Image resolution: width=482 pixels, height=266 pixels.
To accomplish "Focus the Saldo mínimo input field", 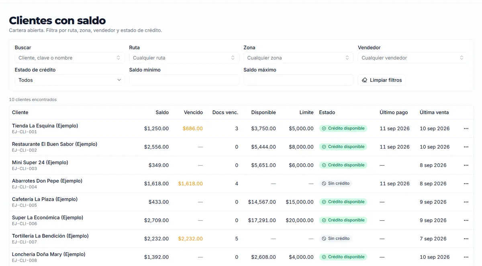I will click(184, 80).
